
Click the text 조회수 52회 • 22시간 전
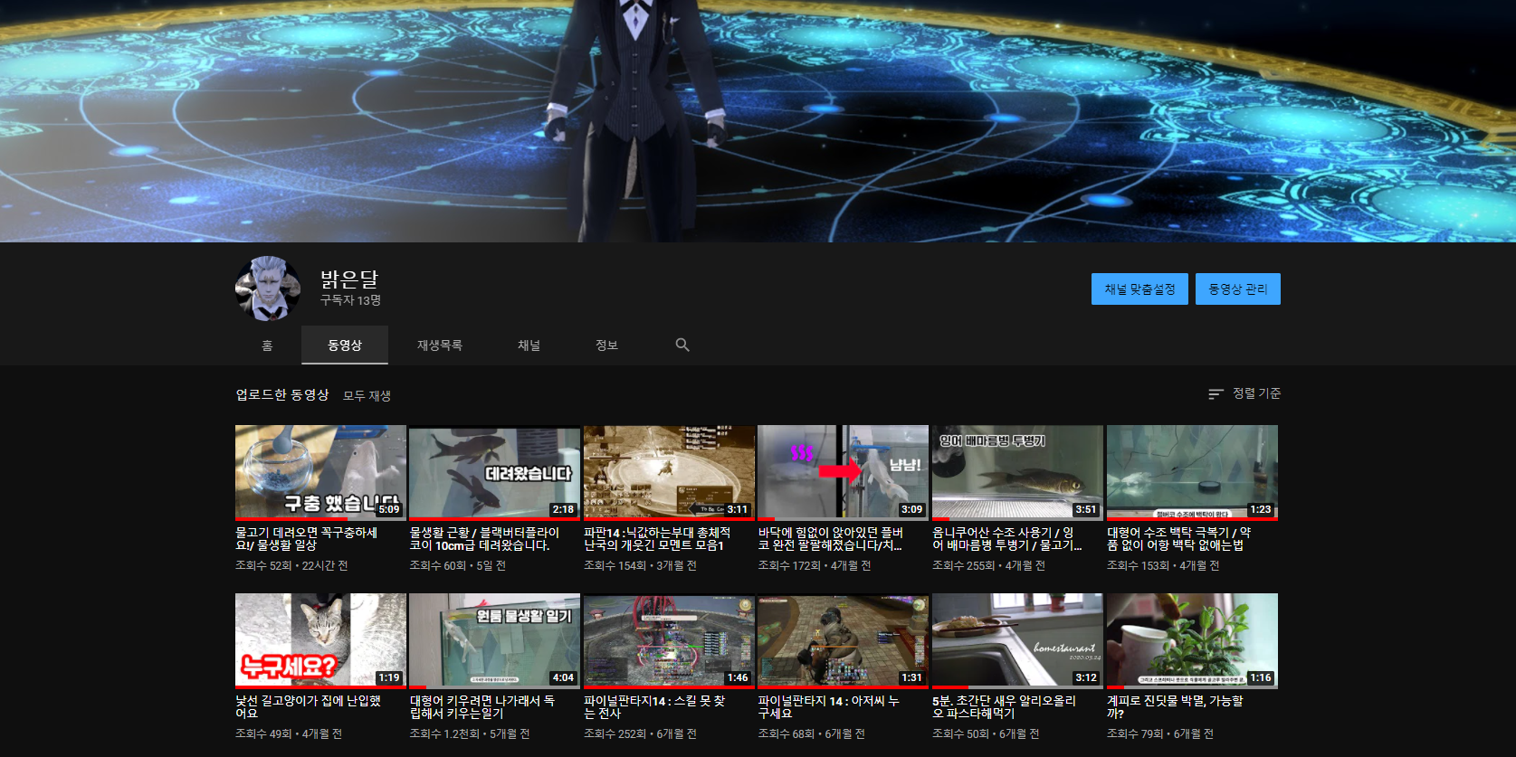291,565
